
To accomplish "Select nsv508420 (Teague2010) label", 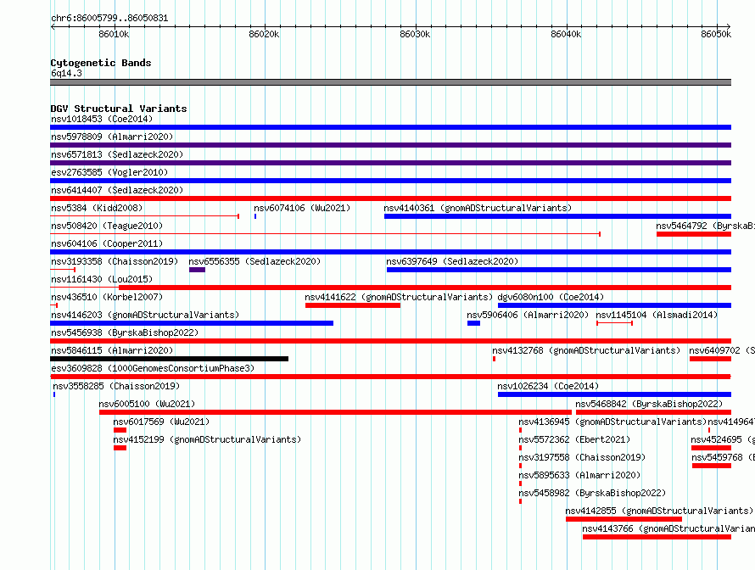I will (x=107, y=226).
